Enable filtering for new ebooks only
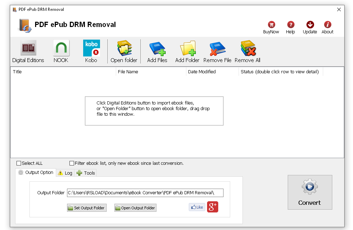This screenshot has width=353, height=230. click(72, 163)
